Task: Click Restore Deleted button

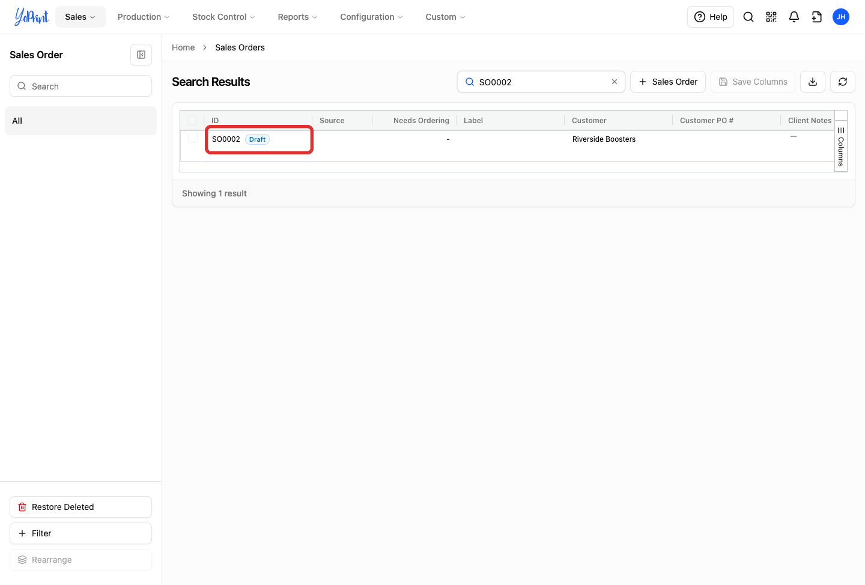Action: point(80,507)
